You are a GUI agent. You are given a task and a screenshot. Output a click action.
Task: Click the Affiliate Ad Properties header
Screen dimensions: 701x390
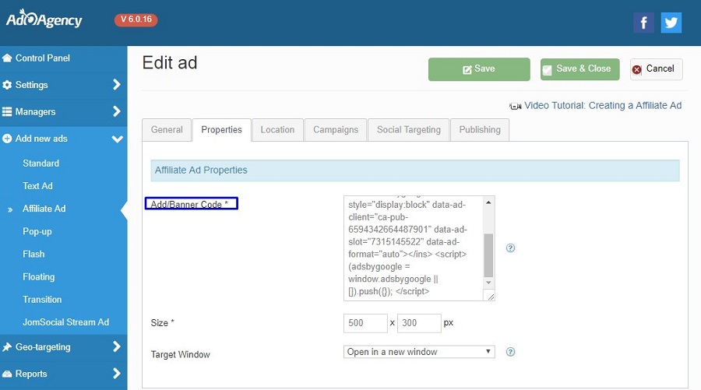(415, 170)
